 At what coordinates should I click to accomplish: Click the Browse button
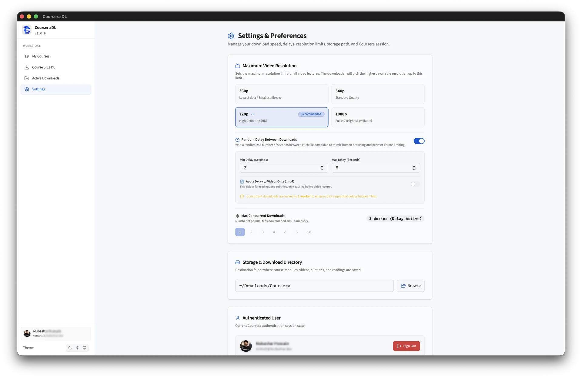410,286
